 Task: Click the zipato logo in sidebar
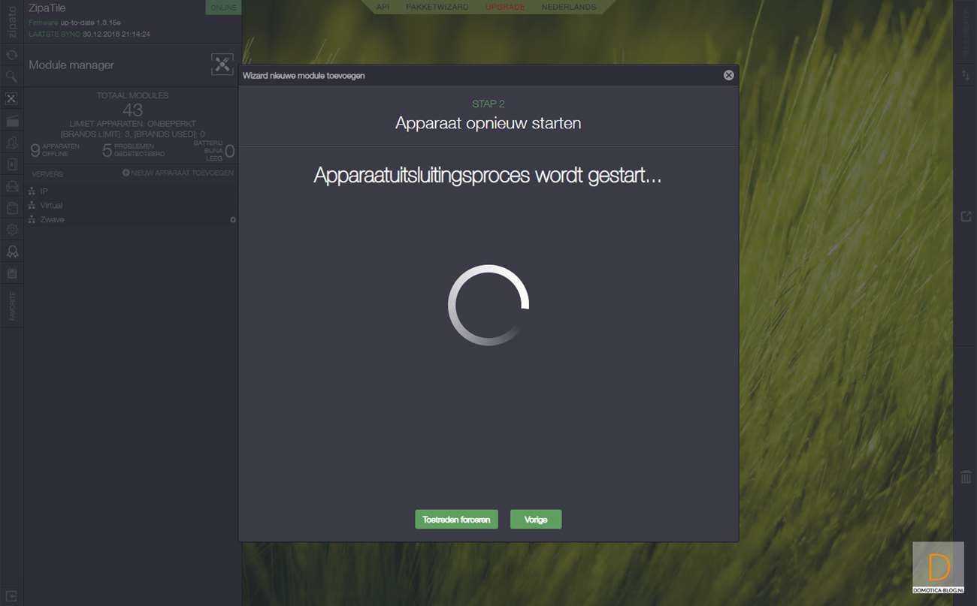click(12, 21)
